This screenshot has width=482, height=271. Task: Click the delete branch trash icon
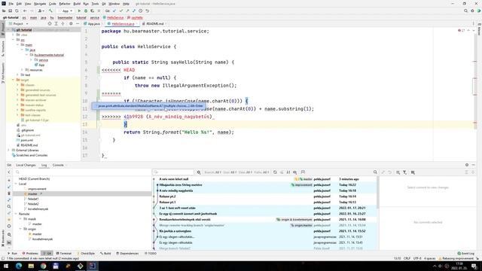9,193
